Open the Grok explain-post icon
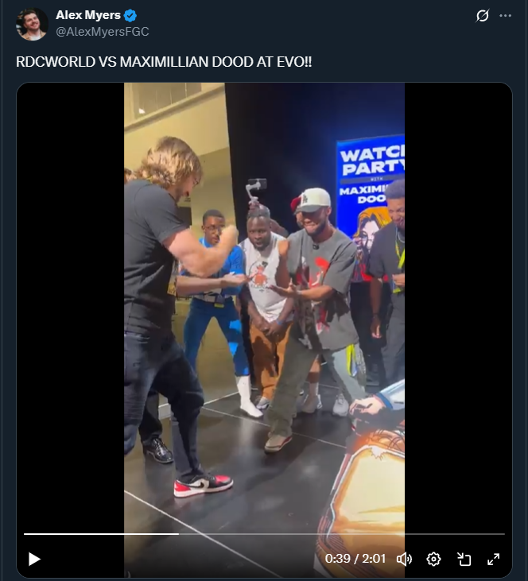The image size is (528, 581). pyautogui.click(x=483, y=16)
